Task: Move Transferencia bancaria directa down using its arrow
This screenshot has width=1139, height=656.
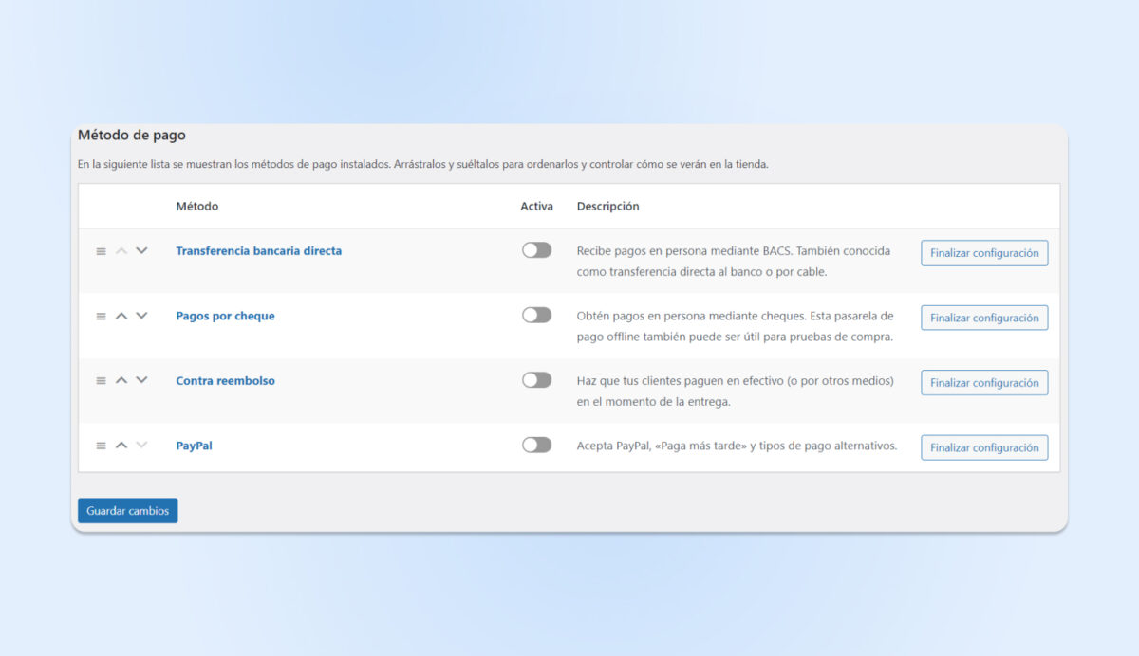Action: coord(141,250)
